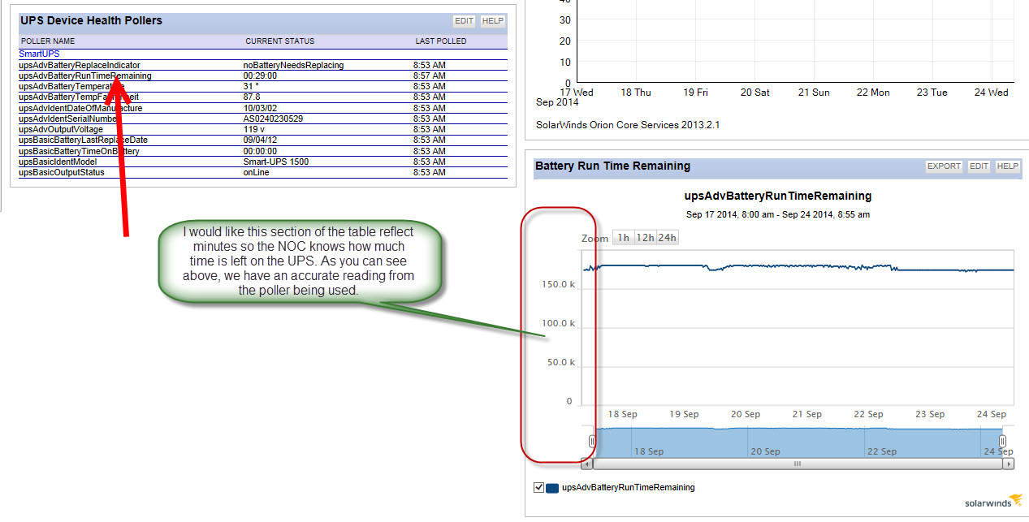The height and width of the screenshot is (522, 1029).
Task: Click EDIT in UPS Device Health Pollers
Action: (x=464, y=21)
